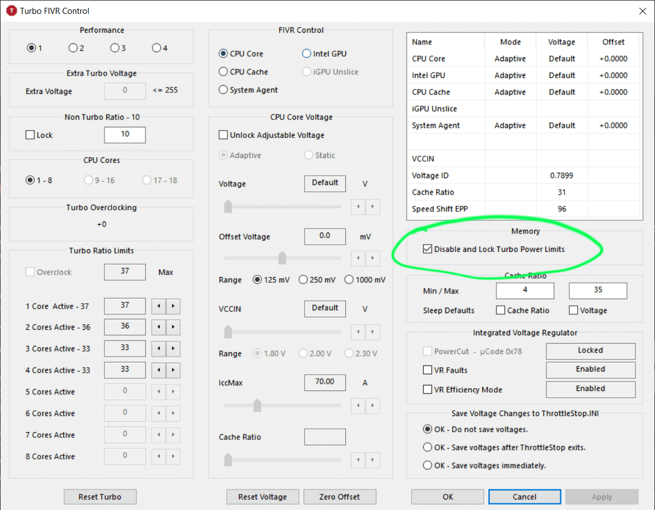Click the Voltage ID value 0.7899
The width and height of the screenshot is (655, 510).
(x=562, y=175)
